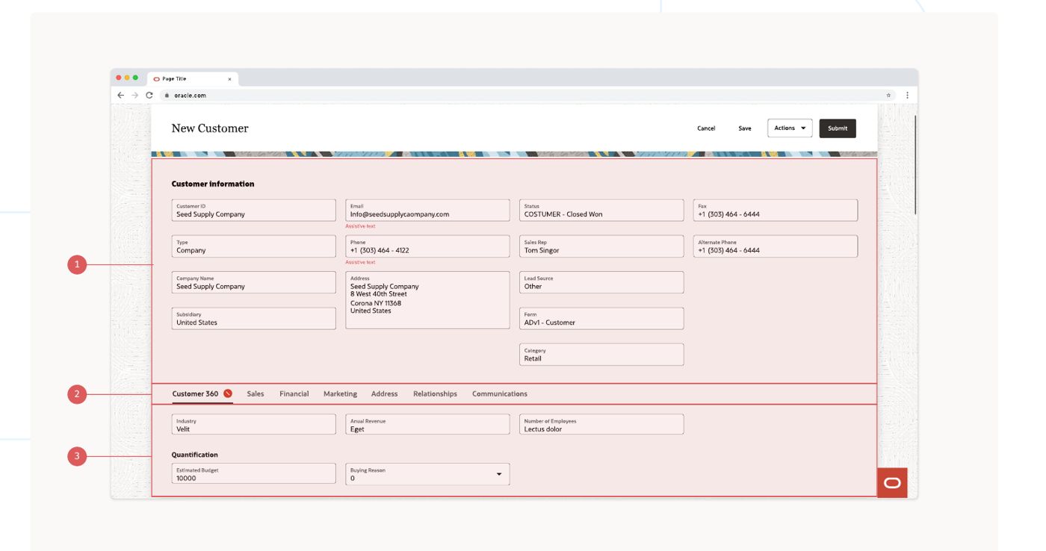Click the Quantification heading
The image size is (1046, 551).
(195, 455)
